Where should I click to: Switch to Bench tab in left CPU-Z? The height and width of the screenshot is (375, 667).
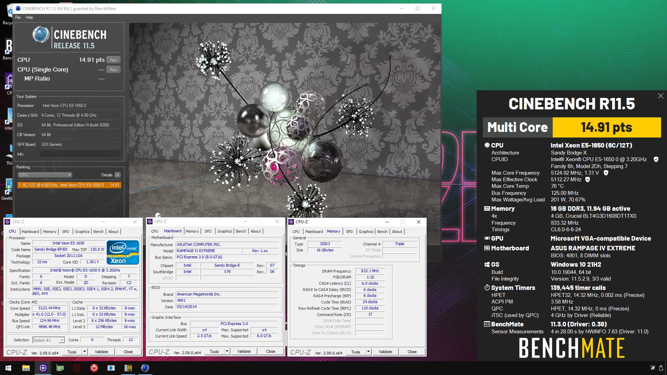[x=99, y=232]
